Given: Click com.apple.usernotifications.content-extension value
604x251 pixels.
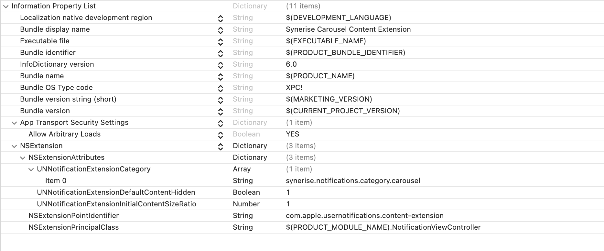Looking at the screenshot, I should pos(365,216).
